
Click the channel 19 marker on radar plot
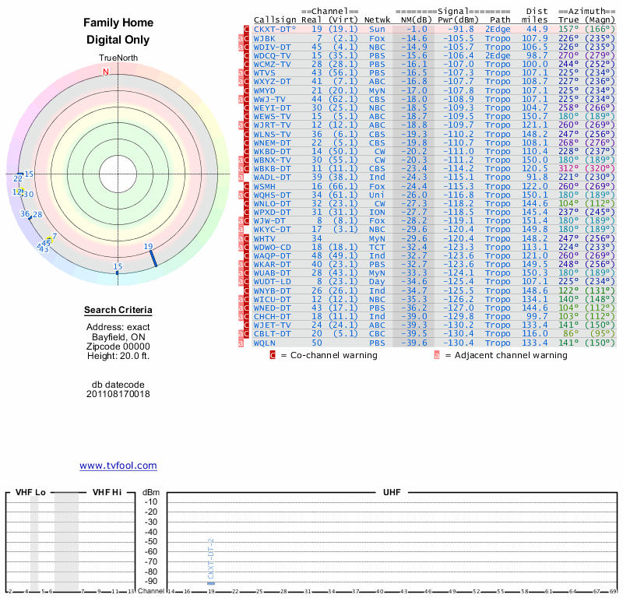point(153,256)
